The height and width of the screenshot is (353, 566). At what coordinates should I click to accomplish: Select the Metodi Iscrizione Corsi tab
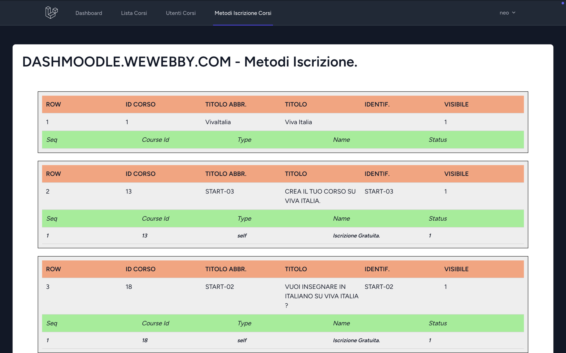(243, 13)
